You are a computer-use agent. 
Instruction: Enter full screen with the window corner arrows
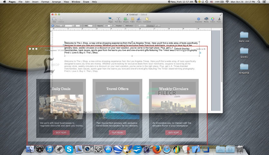coord(221,15)
